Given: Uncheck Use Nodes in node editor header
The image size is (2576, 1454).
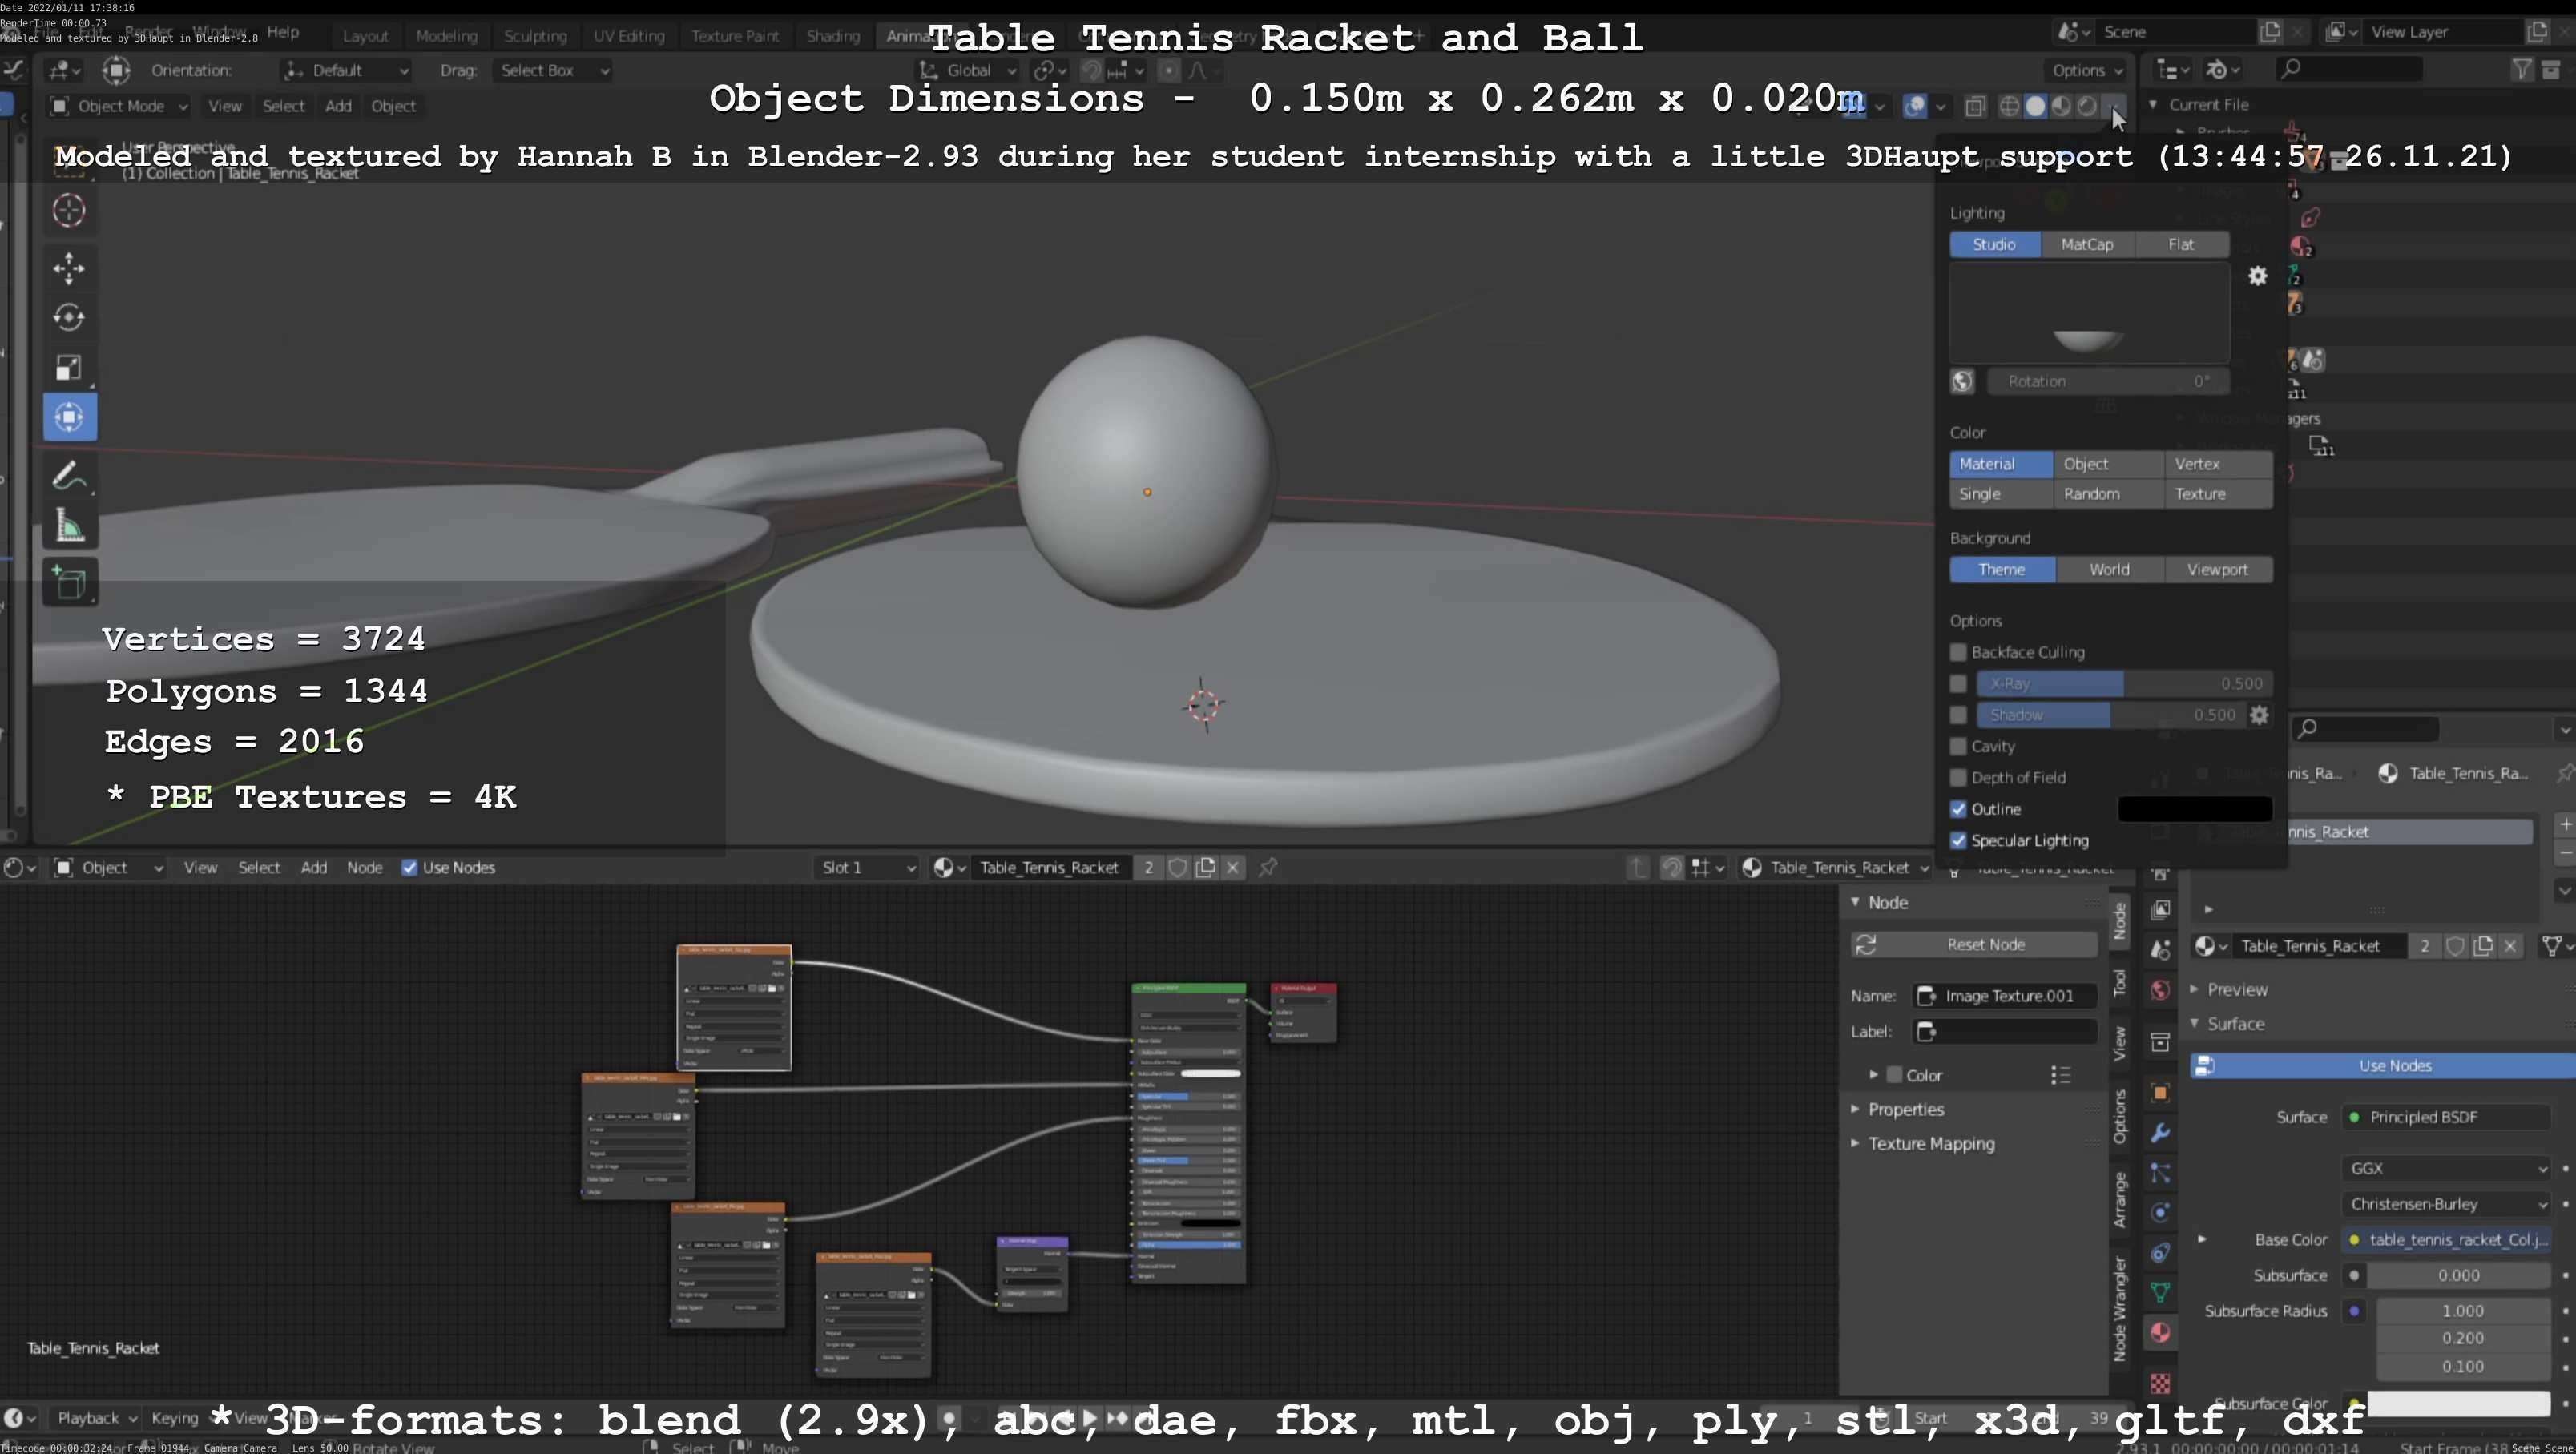Looking at the screenshot, I should tap(409, 867).
